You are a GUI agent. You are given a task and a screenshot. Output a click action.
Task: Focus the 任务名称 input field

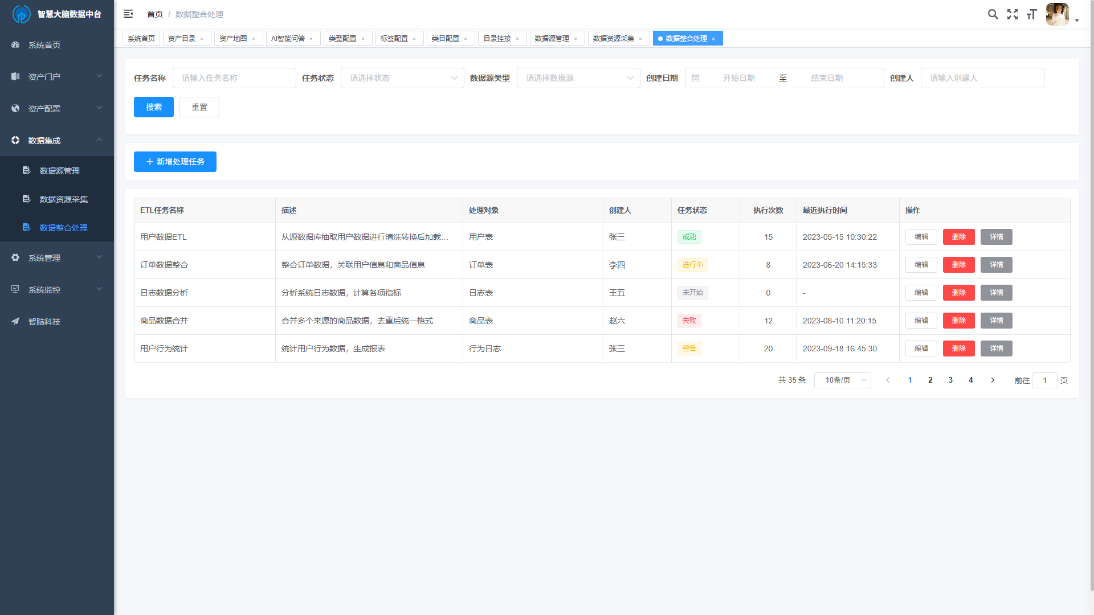pos(234,78)
